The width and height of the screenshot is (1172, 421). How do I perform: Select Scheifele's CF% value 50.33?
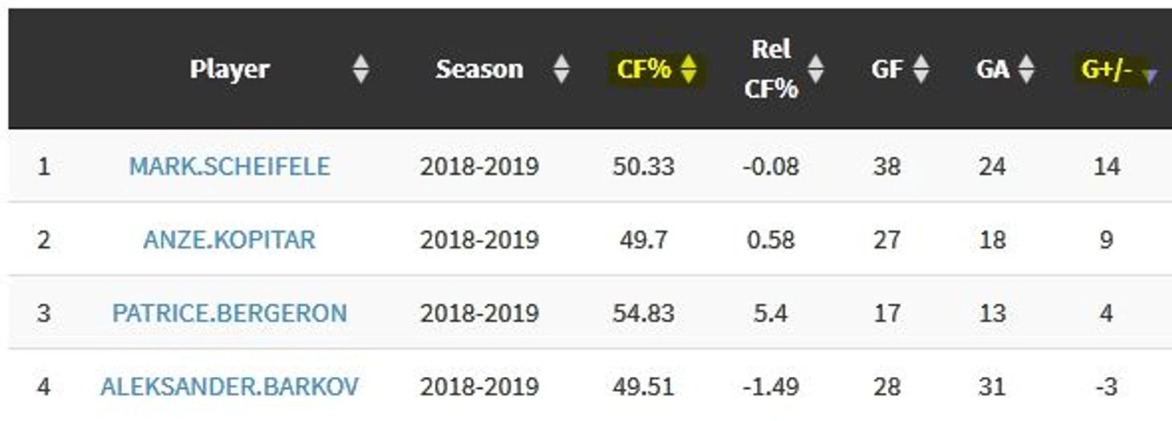643,166
